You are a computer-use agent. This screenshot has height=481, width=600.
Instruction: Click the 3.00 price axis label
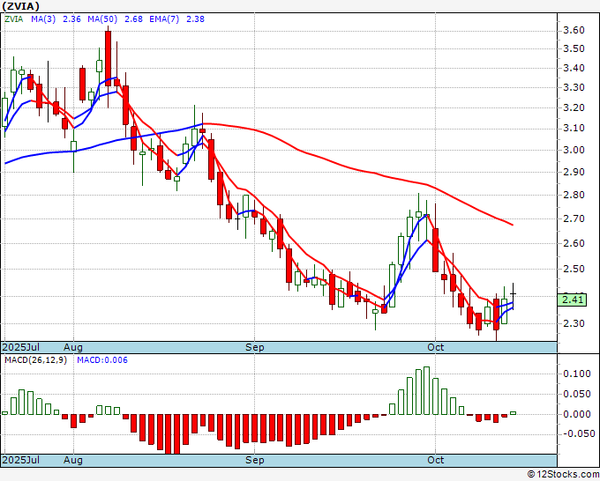[574, 150]
